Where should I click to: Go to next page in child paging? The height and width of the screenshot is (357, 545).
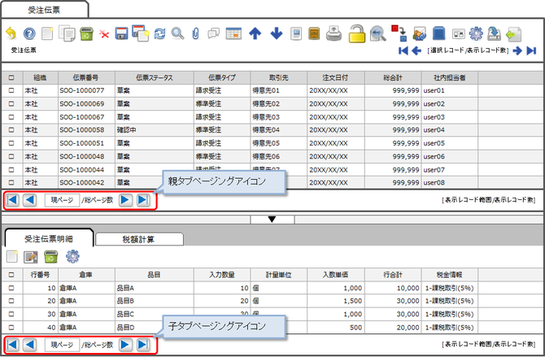(x=125, y=345)
